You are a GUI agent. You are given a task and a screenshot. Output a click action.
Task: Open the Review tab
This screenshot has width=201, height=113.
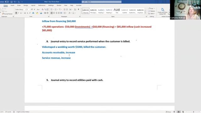59,5
